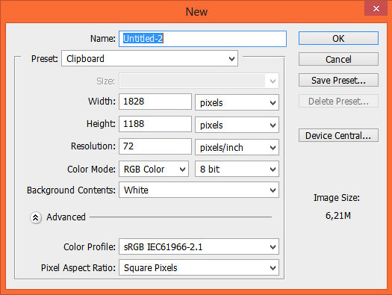
Task: Open the 8 bit depth dropdown
Action: pos(237,169)
